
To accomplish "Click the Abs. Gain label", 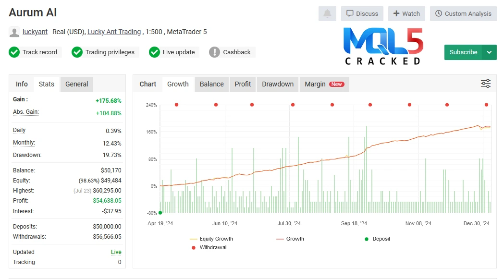I will coord(26,112).
